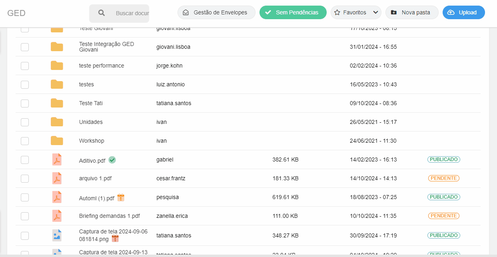Tick the checkbox for Aditivo.pdf
Image resolution: width=497 pixels, height=257 pixels.
(25, 159)
